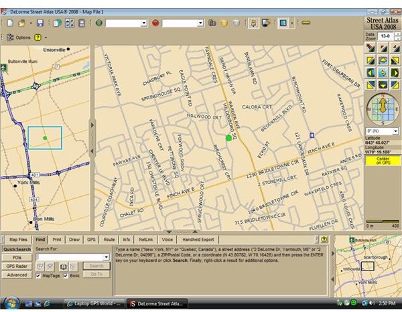Click the yellow Help question mark icon

pos(38,37)
